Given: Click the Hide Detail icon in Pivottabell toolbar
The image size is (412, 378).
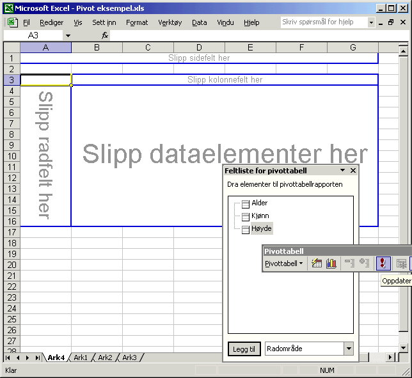Looking at the screenshot, I should (x=349, y=264).
